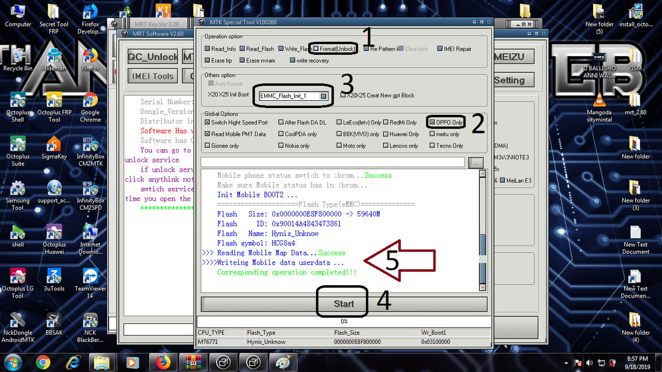Launch the NckDongle AndroidMTK desktop icon
The width and height of the screenshot is (662, 372).
18,327
